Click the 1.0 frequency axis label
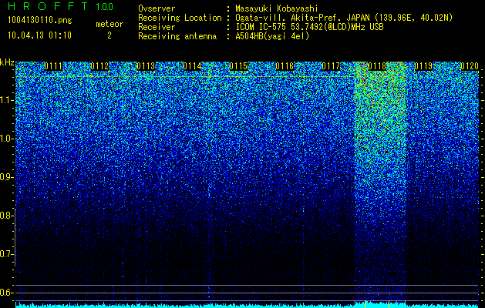Viewport: 485px width, 308px height. pos(6,139)
